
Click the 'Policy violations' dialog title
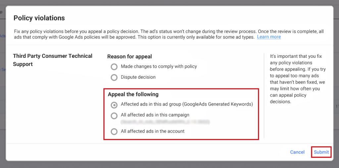click(39, 18)
